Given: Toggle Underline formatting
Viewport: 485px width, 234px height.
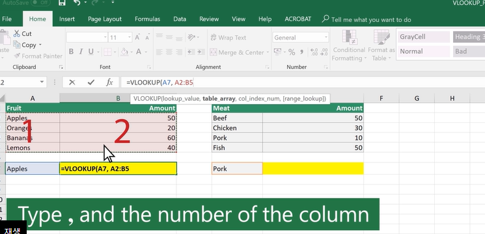Looking at the screenshot, I should pyautogui.click(x=90, y=52).
